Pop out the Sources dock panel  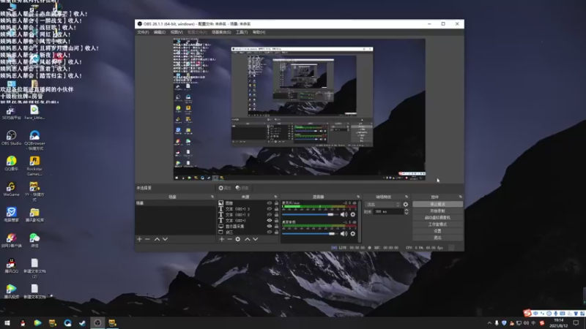point(275,197)
